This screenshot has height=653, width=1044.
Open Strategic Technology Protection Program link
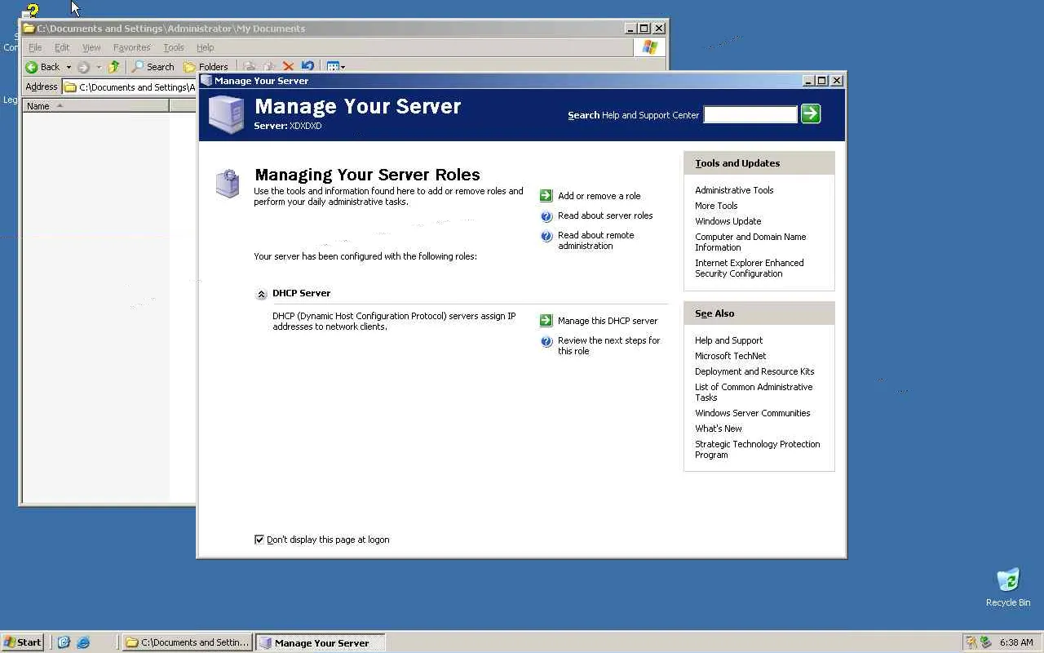click(758, 450)
